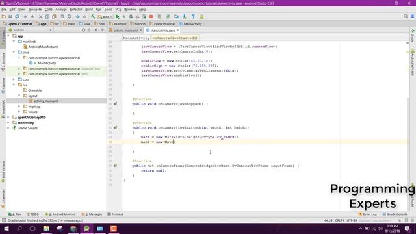Click the Debug app bug icon
The height and width of the screenshot is (234, 416).
pos(131,16)
